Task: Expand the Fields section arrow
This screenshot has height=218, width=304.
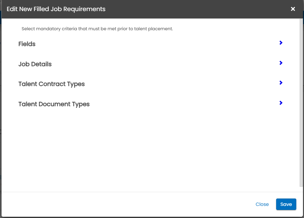Action: pos(281,43)
